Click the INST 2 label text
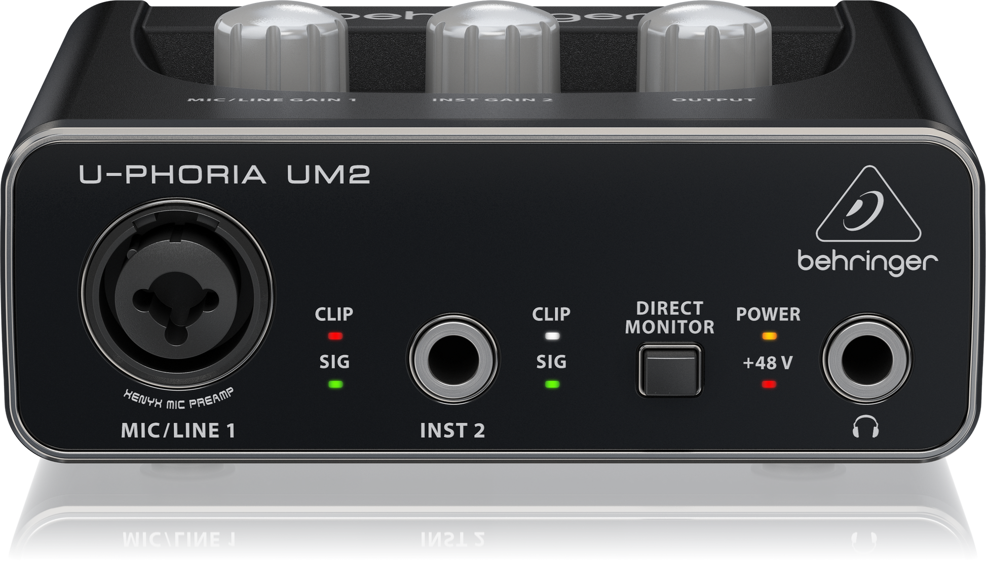986x561 pixels. point(452,430)
